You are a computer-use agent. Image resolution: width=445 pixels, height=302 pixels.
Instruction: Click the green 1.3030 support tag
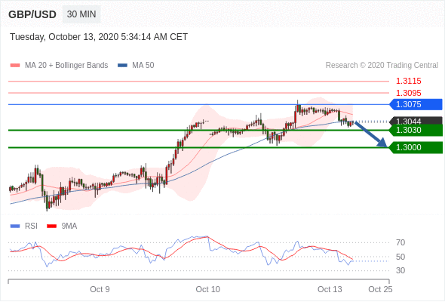(x=416, y=130)
